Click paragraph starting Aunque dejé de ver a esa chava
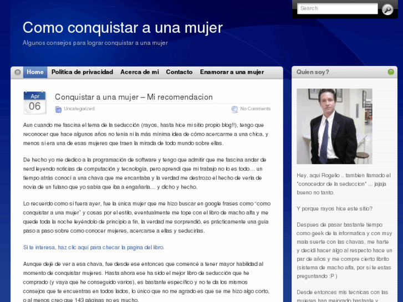This screenshot has height=302, width=403. (x=146, y=282)
